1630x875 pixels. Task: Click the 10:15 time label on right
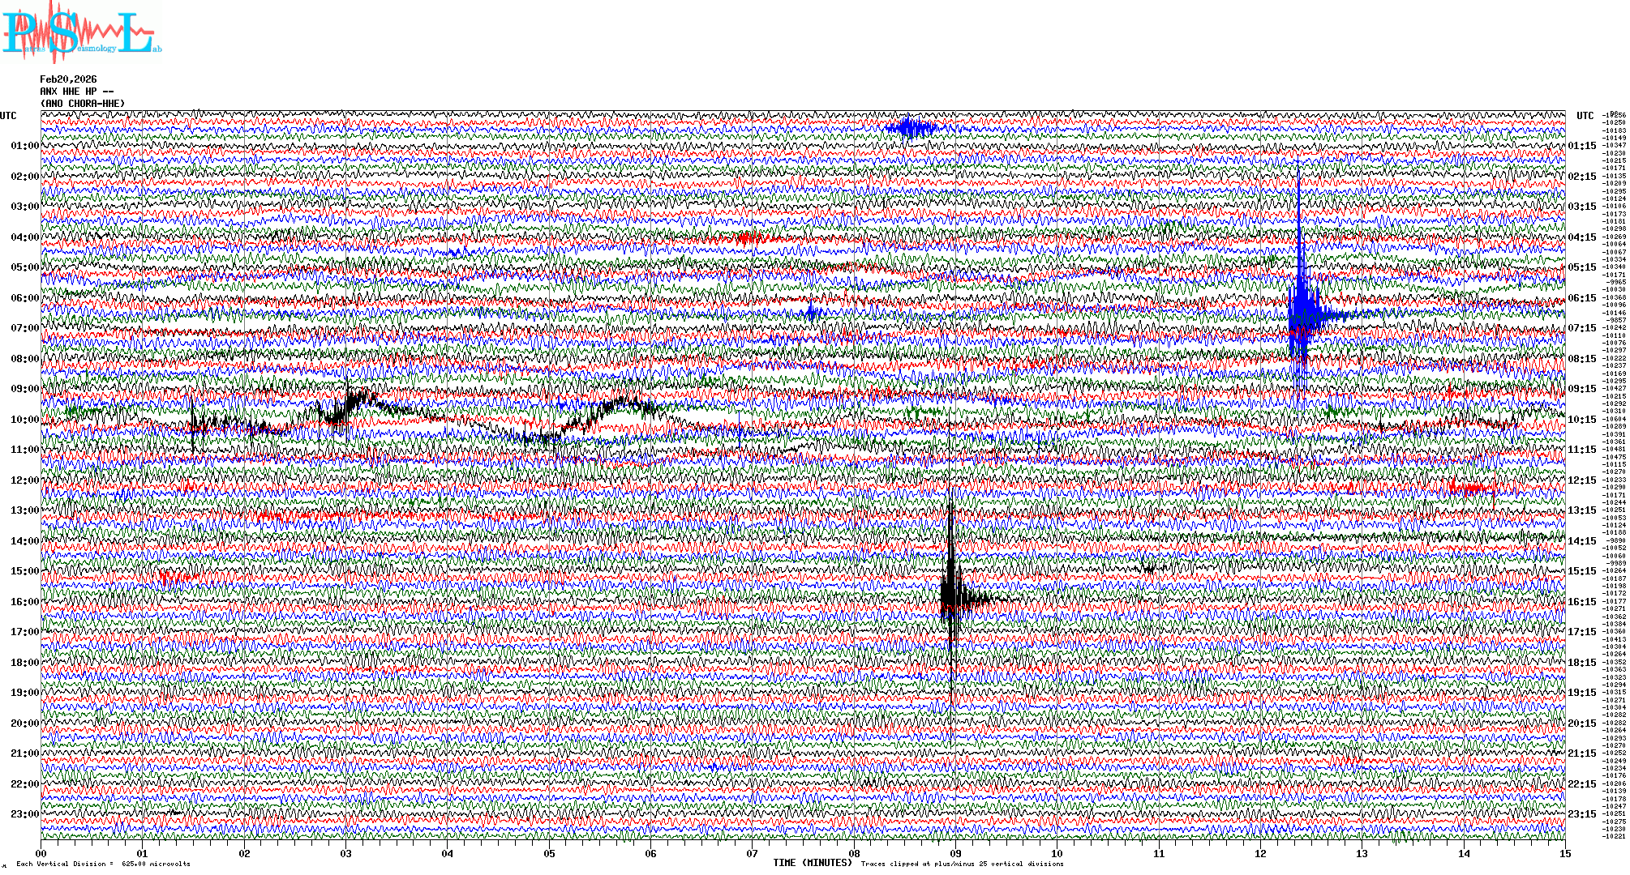[1581, 420]
